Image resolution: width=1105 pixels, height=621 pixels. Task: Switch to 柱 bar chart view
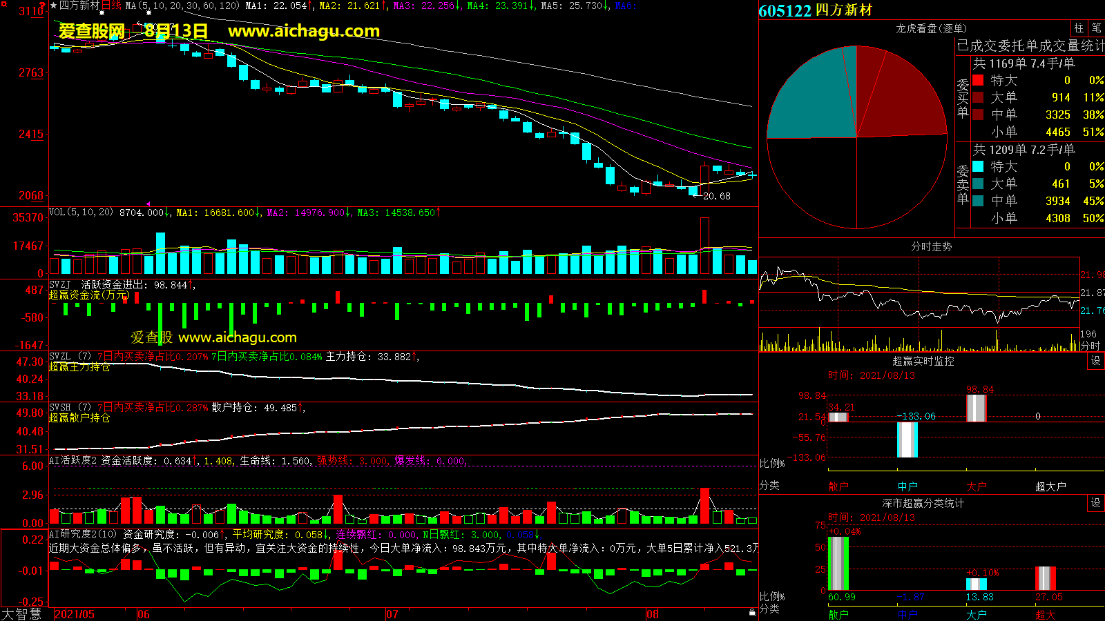[x=1079, y=28]
